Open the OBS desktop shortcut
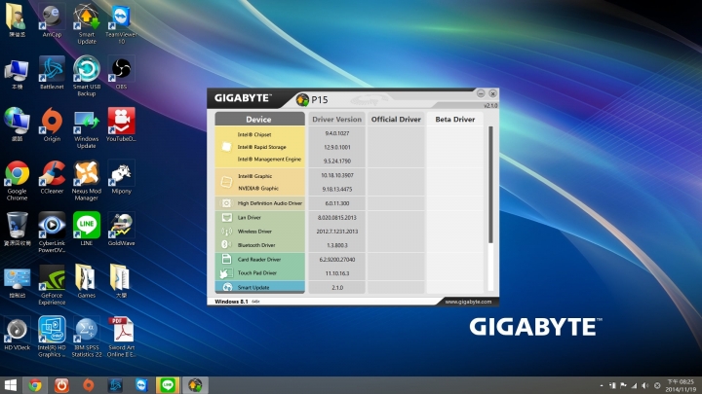This screenshot has height=394, width=702. 121,73
